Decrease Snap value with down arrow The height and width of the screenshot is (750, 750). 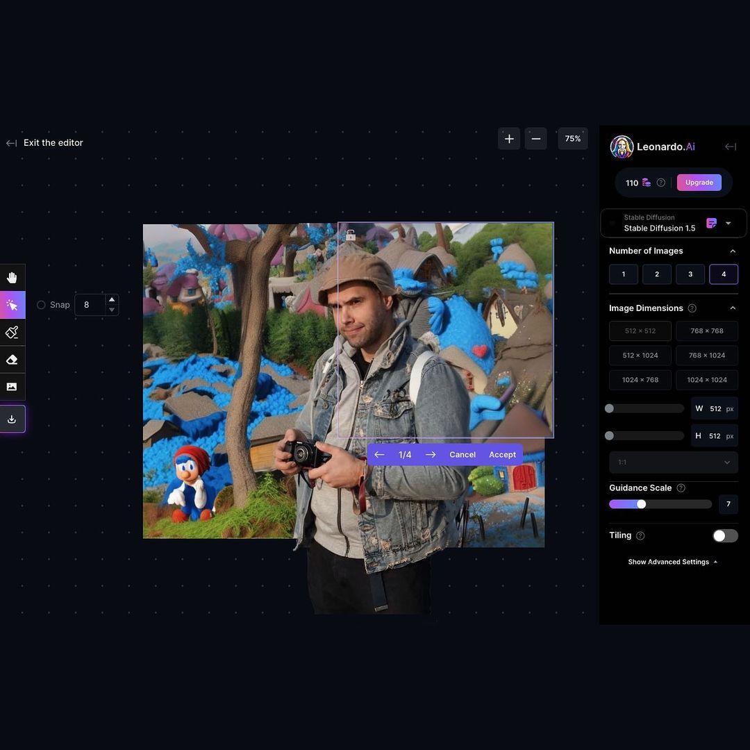click(111, 310)
